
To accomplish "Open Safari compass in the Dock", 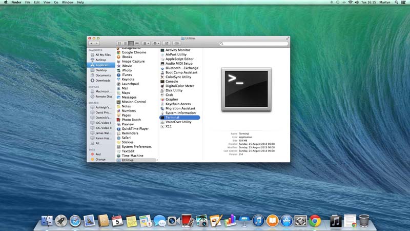I will point(75,221).
